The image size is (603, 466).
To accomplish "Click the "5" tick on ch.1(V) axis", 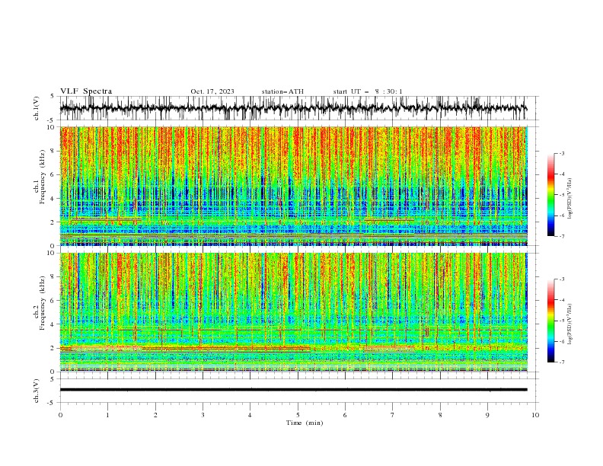I will tap(53, 96).
